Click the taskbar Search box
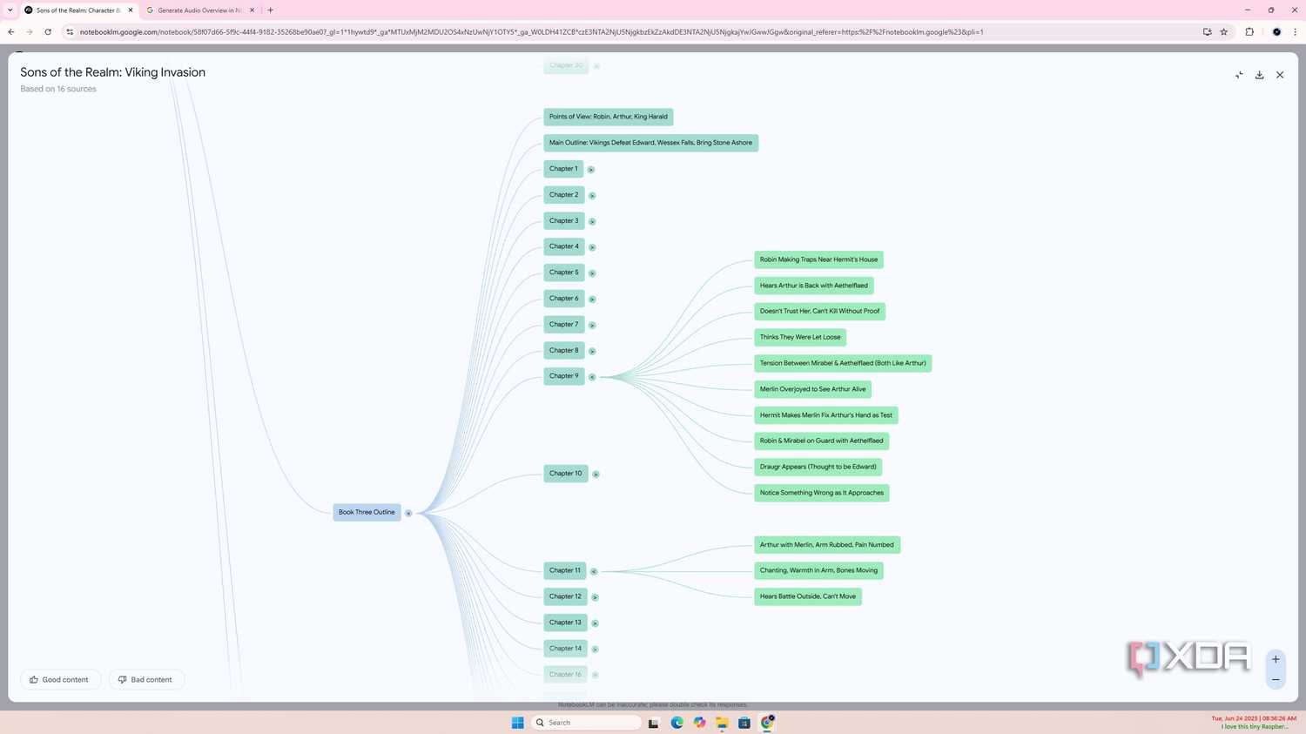The height and width of the screenshot is (734, 1306). (586, 723)
